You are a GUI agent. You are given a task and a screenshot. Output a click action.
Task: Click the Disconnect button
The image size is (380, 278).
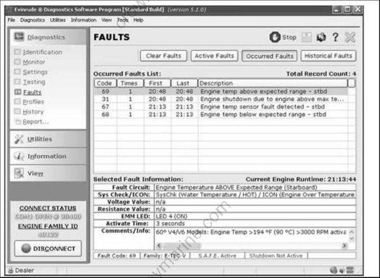(x=48, y=248)
